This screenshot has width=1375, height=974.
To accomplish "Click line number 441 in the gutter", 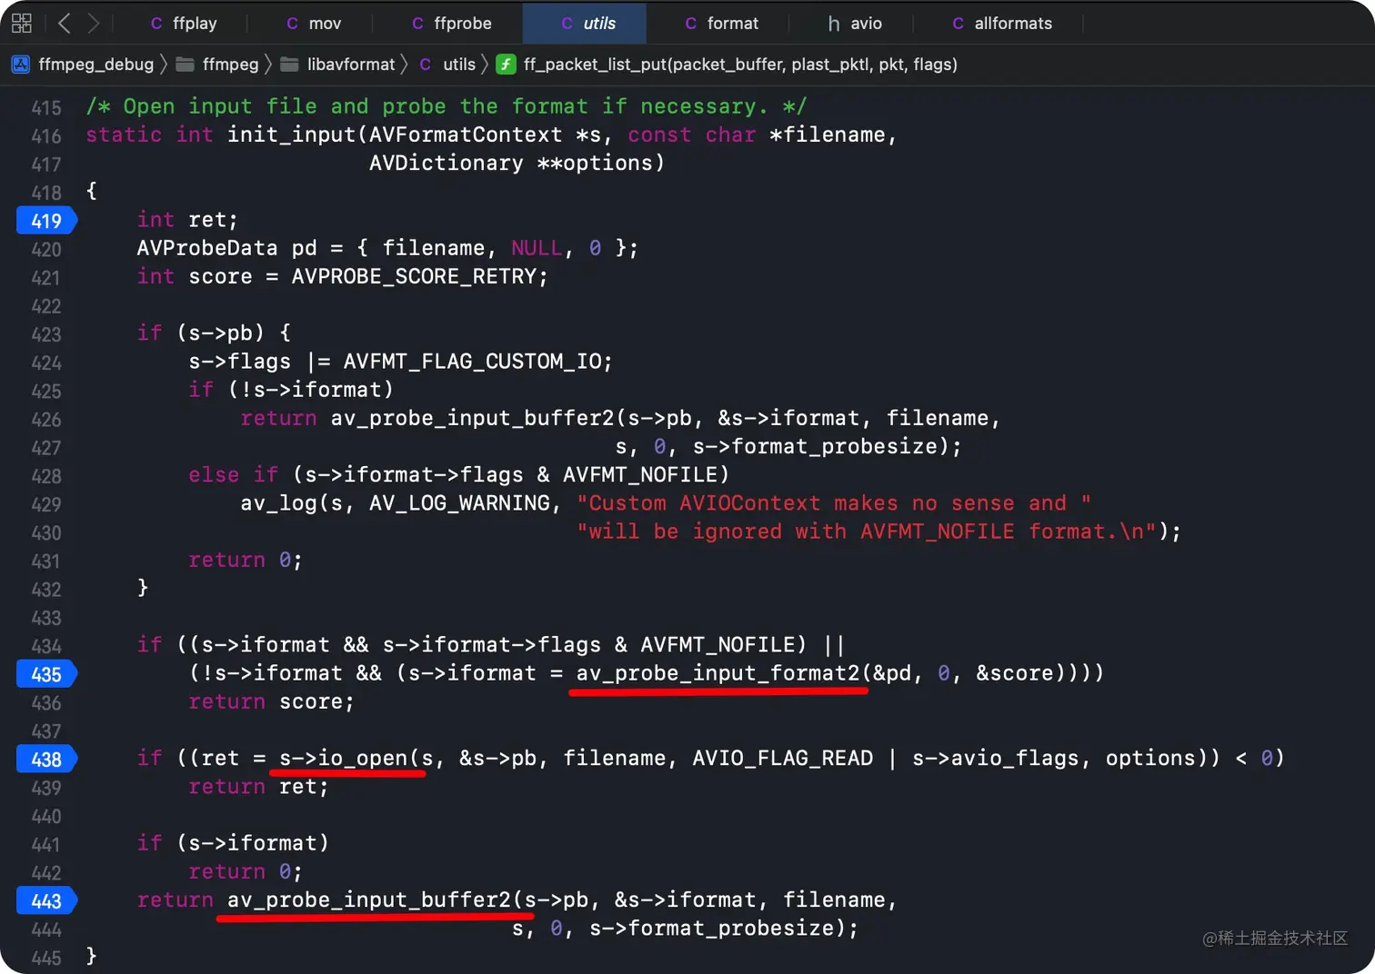I will (46, 844).
